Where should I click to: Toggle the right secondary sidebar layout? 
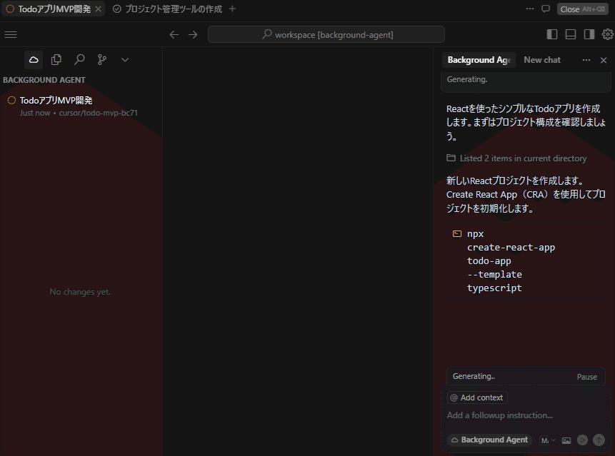coord(589,34)
